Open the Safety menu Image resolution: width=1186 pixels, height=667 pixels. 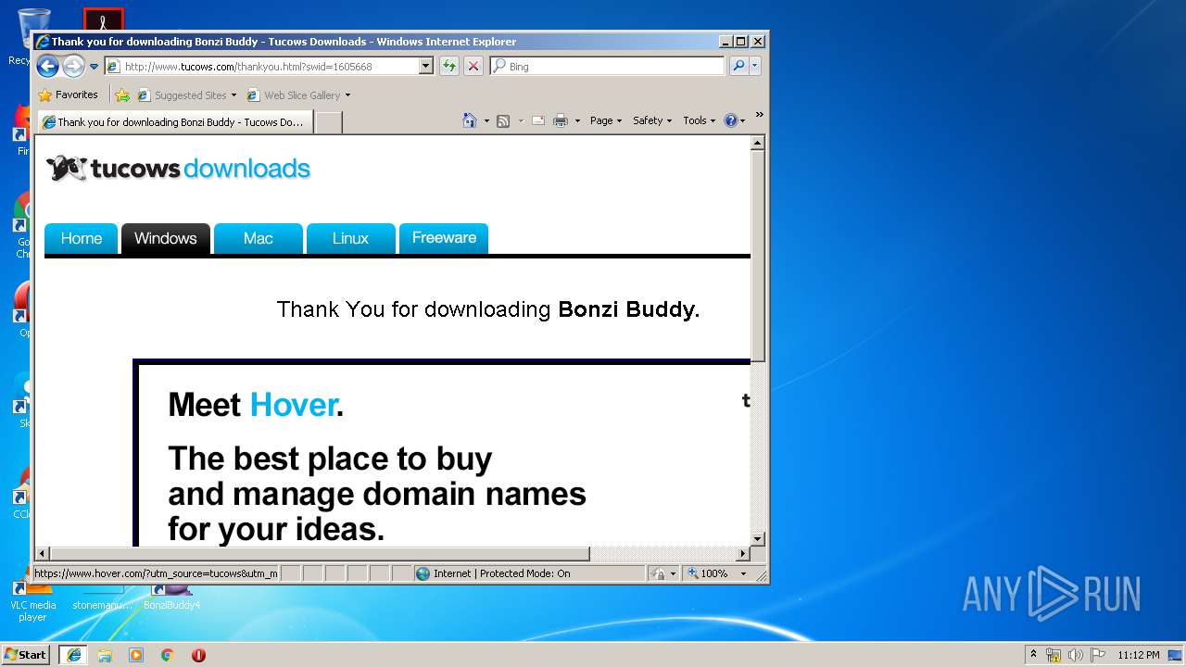(652, 120)
